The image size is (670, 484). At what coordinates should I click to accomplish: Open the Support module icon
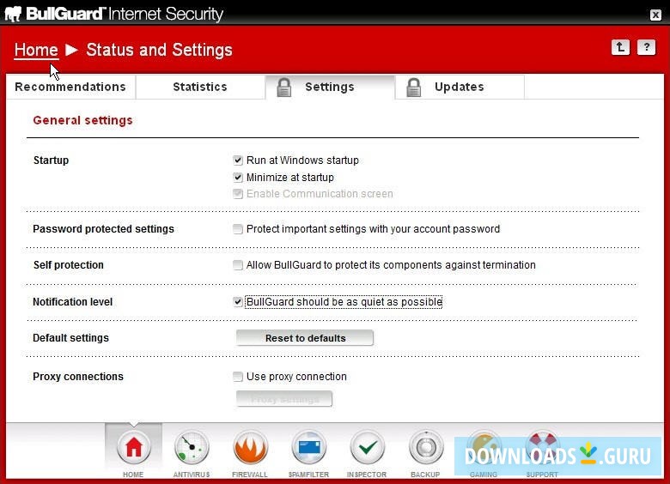(542, 446)
